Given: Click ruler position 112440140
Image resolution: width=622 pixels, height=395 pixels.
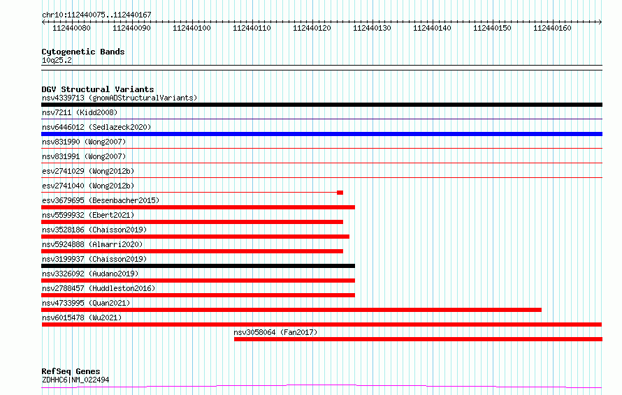Looking at the screenshot, I should point(432,28).
